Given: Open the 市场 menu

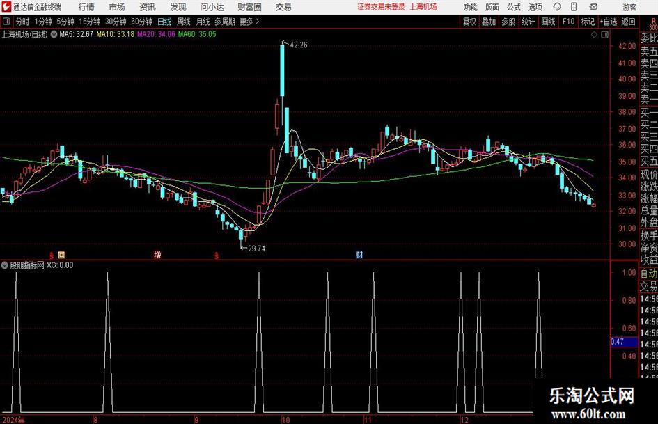Looking at the screenshot, I should tap(117, 7).
